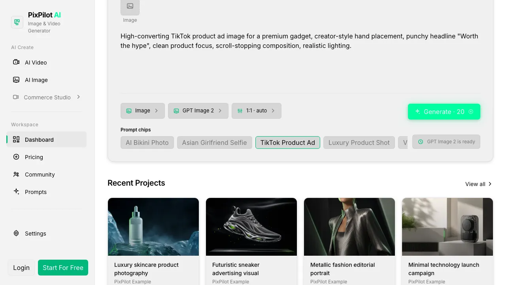
Task: Follow the View all projects link
Action: point(479,184)
